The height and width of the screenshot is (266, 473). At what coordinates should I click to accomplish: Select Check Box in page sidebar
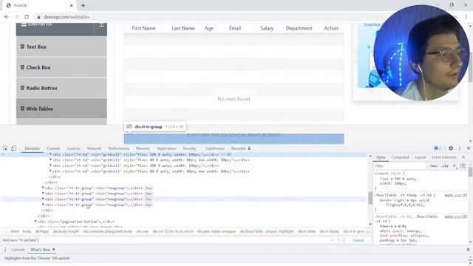pyautogui.click(x=61, y=67)
